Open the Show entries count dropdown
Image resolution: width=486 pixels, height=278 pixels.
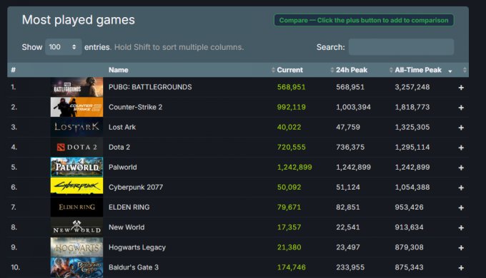[63, 47]
